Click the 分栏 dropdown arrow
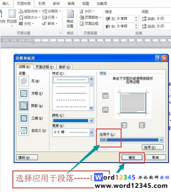 point(33,23)
